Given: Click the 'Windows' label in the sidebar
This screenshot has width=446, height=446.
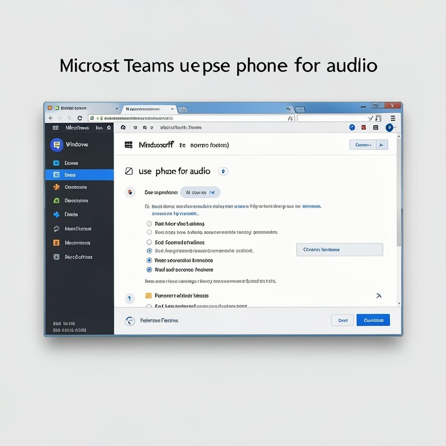Looking at the screenshot, I should (x=77, y=145).
